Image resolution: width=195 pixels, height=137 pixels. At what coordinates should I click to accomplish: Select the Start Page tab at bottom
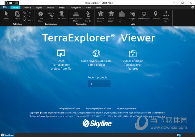[7, 135]
